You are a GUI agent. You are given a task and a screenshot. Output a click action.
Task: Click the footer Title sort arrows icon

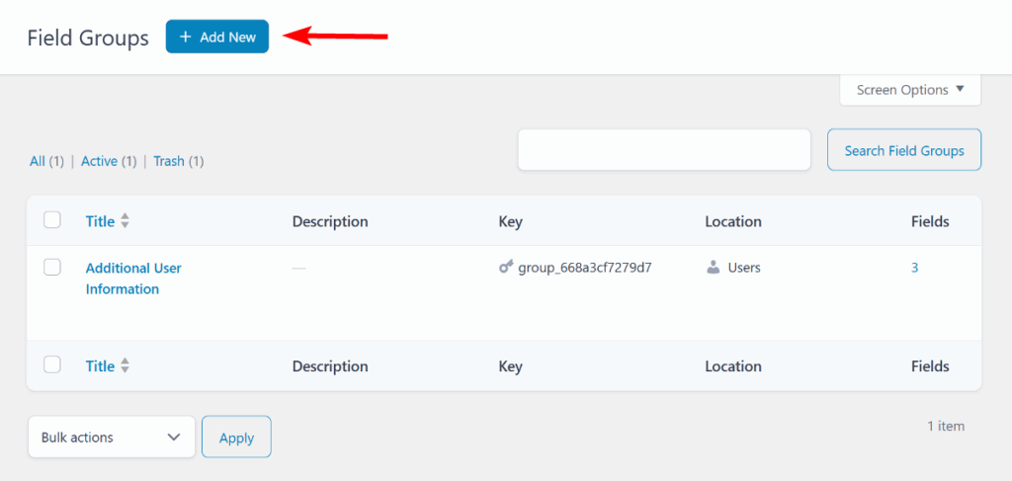coord(126,365)
